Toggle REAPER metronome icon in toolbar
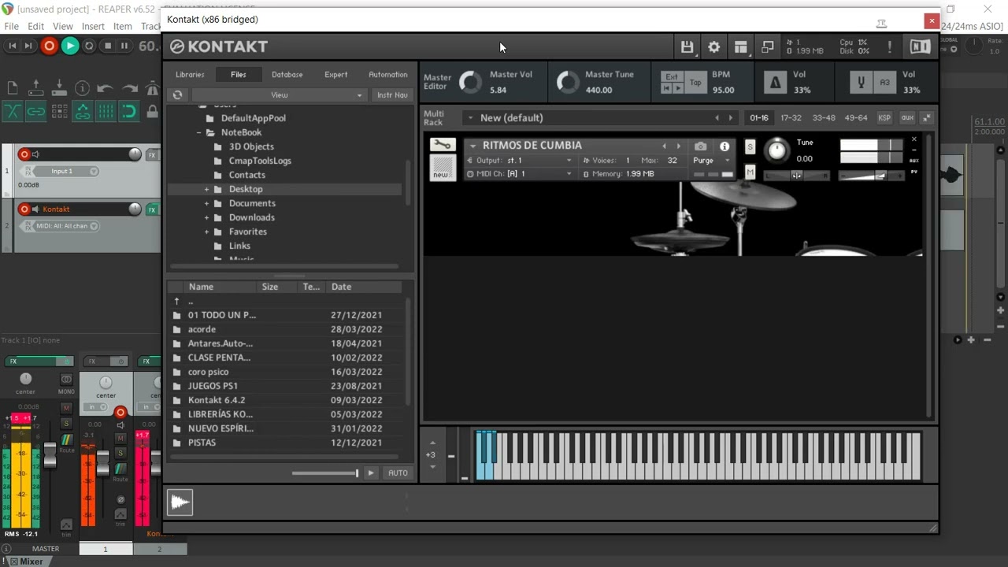This screenshot has width=1008, height=567. pos(151,88)
